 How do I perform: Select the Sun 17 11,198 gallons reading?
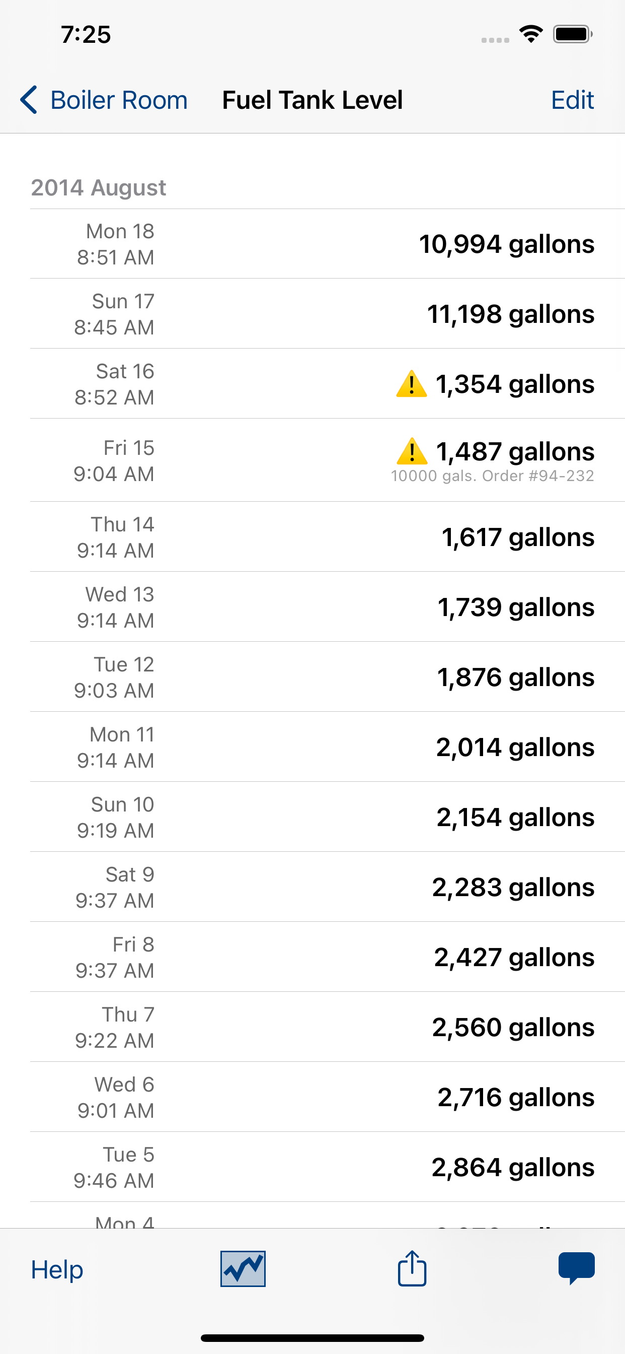click(x=327, y=314)
